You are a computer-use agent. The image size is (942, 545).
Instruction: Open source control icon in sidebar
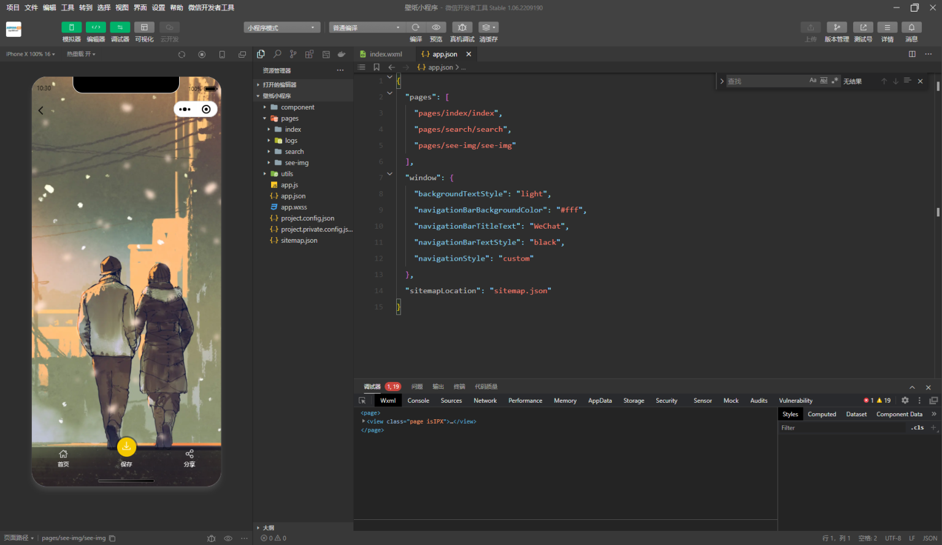[293, 54]
